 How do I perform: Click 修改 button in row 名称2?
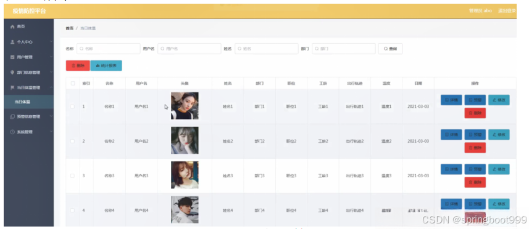coord(499,135)
